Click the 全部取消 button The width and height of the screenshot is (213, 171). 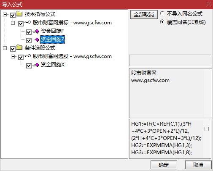pos(144,14)
